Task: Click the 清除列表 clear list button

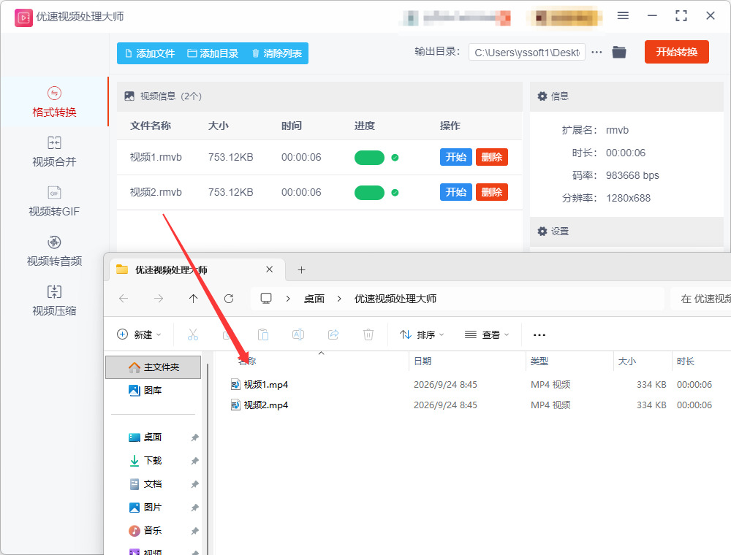Action: (x=277, y=53)
